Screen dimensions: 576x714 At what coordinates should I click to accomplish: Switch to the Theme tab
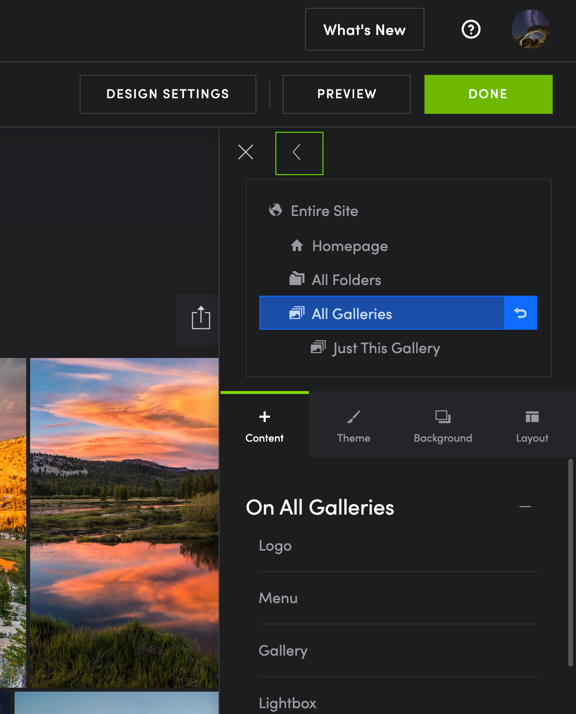click(354, 425)
